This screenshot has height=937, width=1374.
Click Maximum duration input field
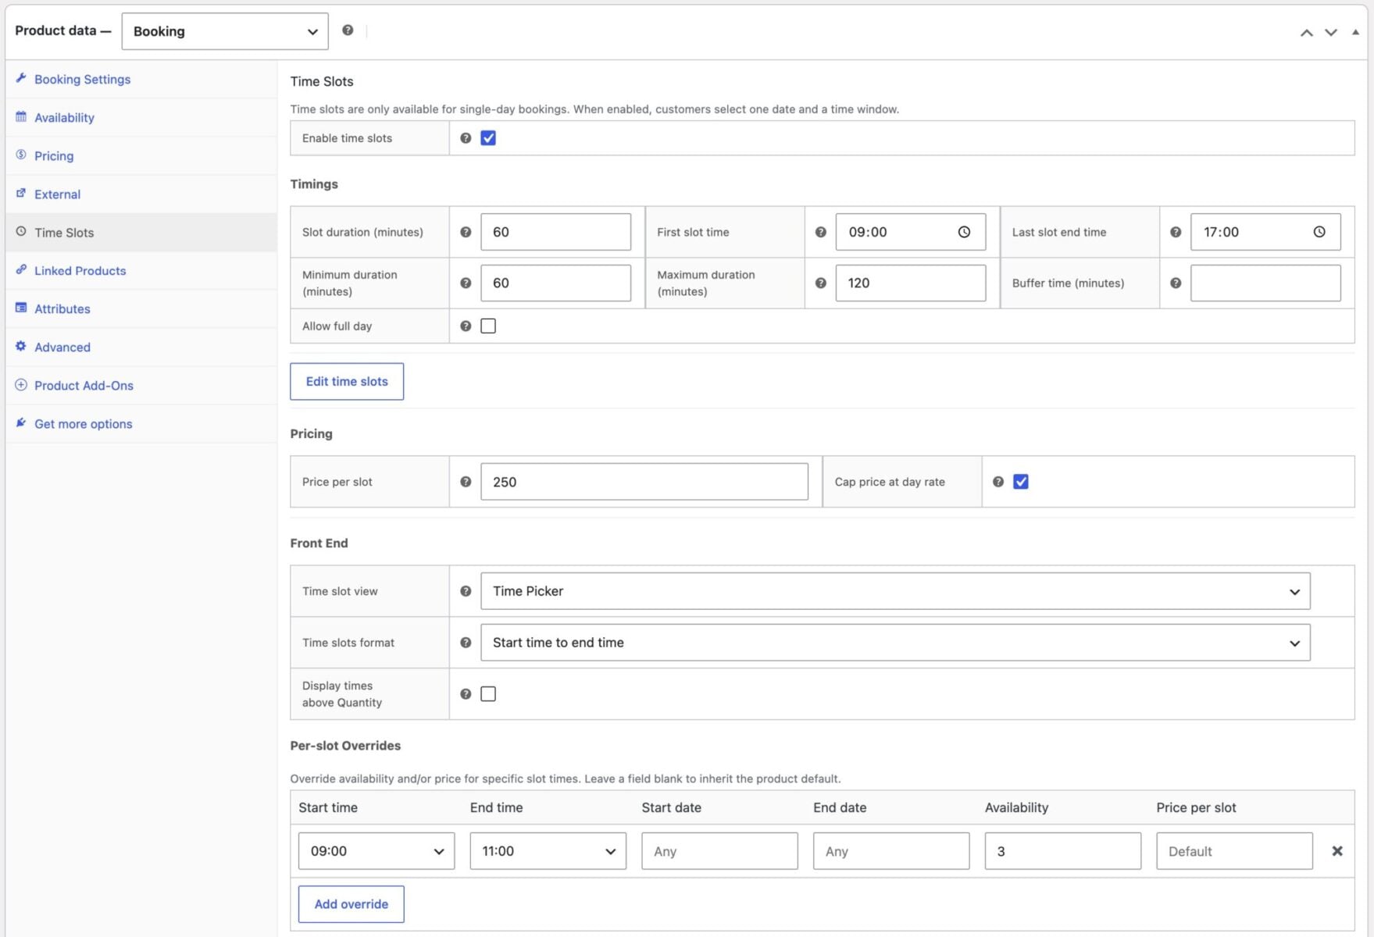tap(911, 283)
